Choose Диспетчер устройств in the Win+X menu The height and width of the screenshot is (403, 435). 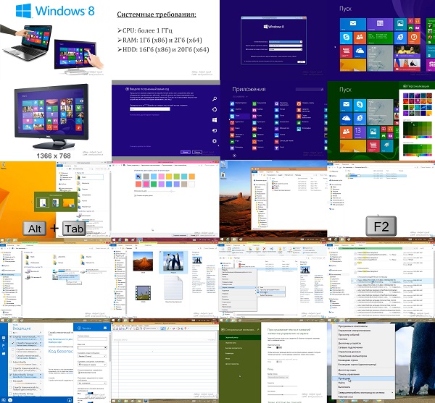pyautogui.click(x=349, y=343)
